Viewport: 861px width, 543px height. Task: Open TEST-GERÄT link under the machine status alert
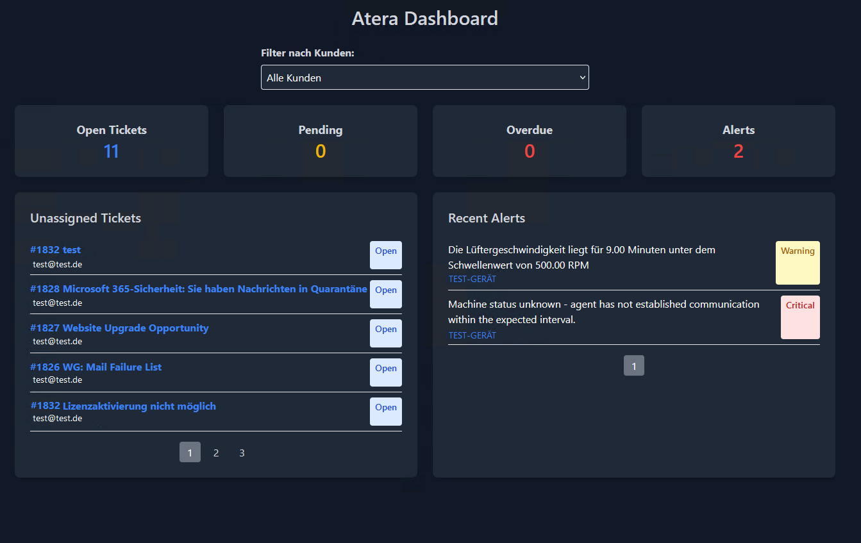tap(472, 335)
